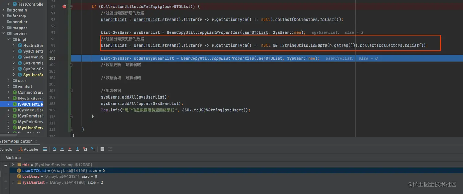463x194 pixels.
Task: Open the SysRoleSe class in impl
Action: (x=33, y=69)
